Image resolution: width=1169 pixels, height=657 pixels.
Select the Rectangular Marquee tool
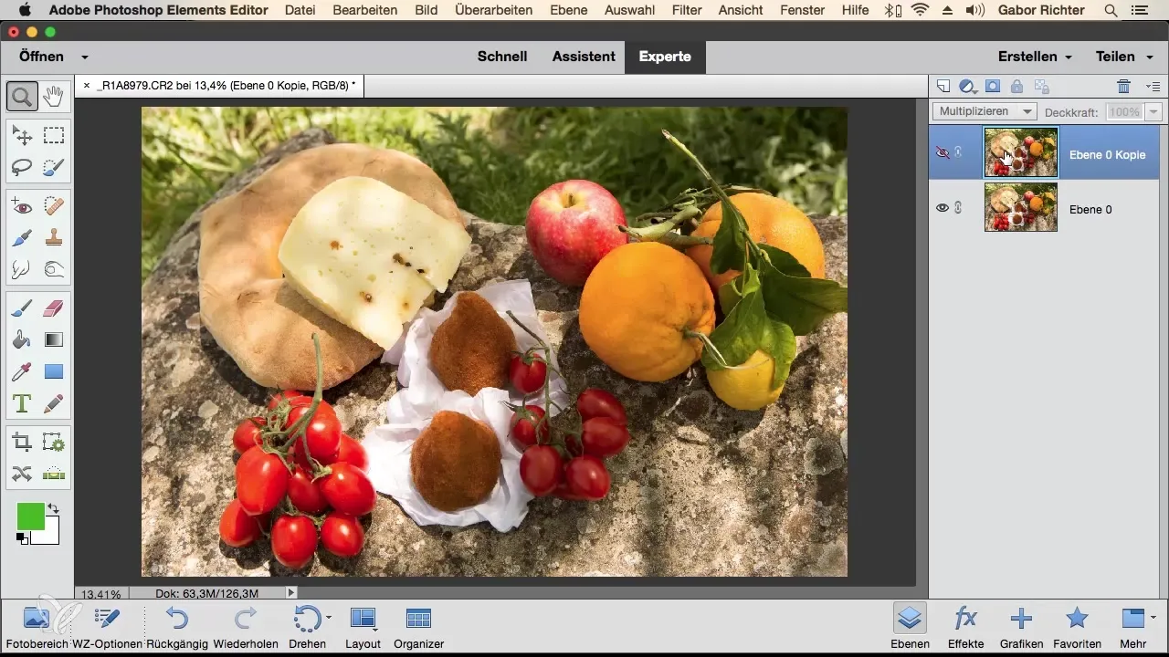[54, 136]
